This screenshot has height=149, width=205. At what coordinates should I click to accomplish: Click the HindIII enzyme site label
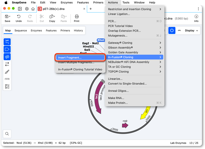(88, 47)
